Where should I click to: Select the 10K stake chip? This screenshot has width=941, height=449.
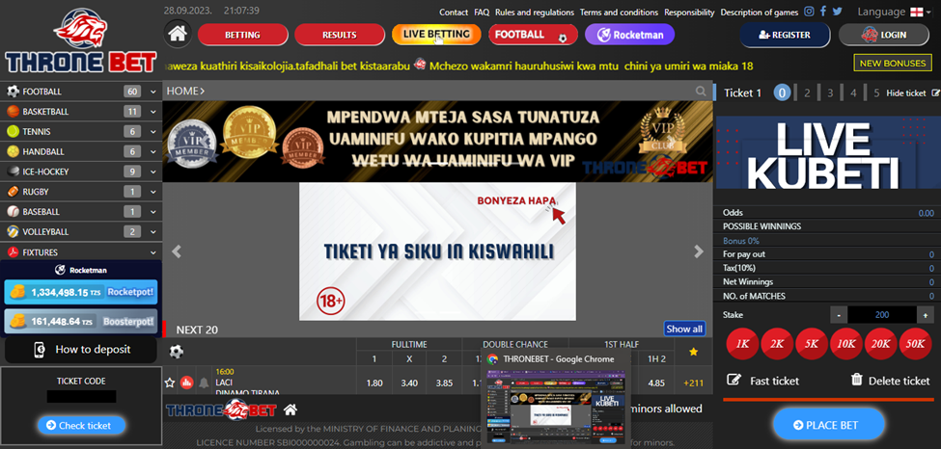click(846, 344)
